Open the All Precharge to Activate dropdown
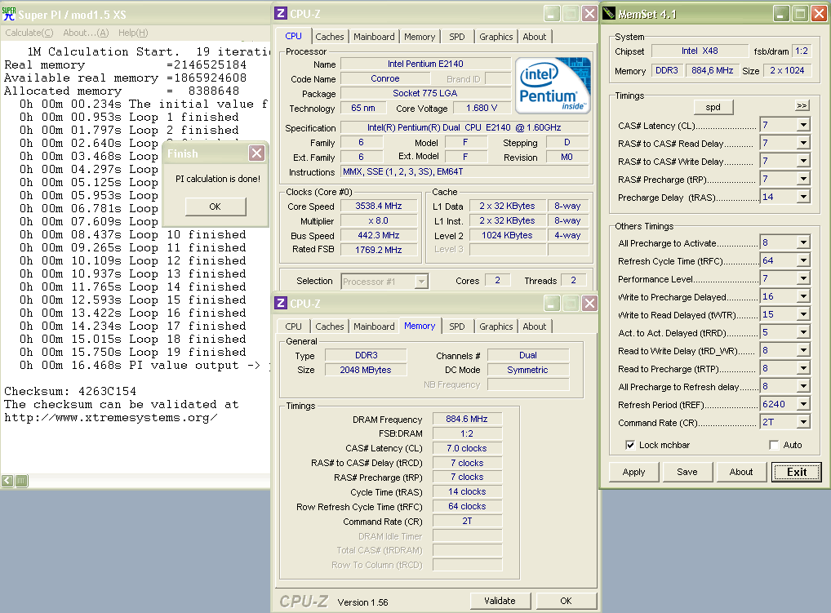This screenshot has height=613, width=831. [x=803, y=242]
